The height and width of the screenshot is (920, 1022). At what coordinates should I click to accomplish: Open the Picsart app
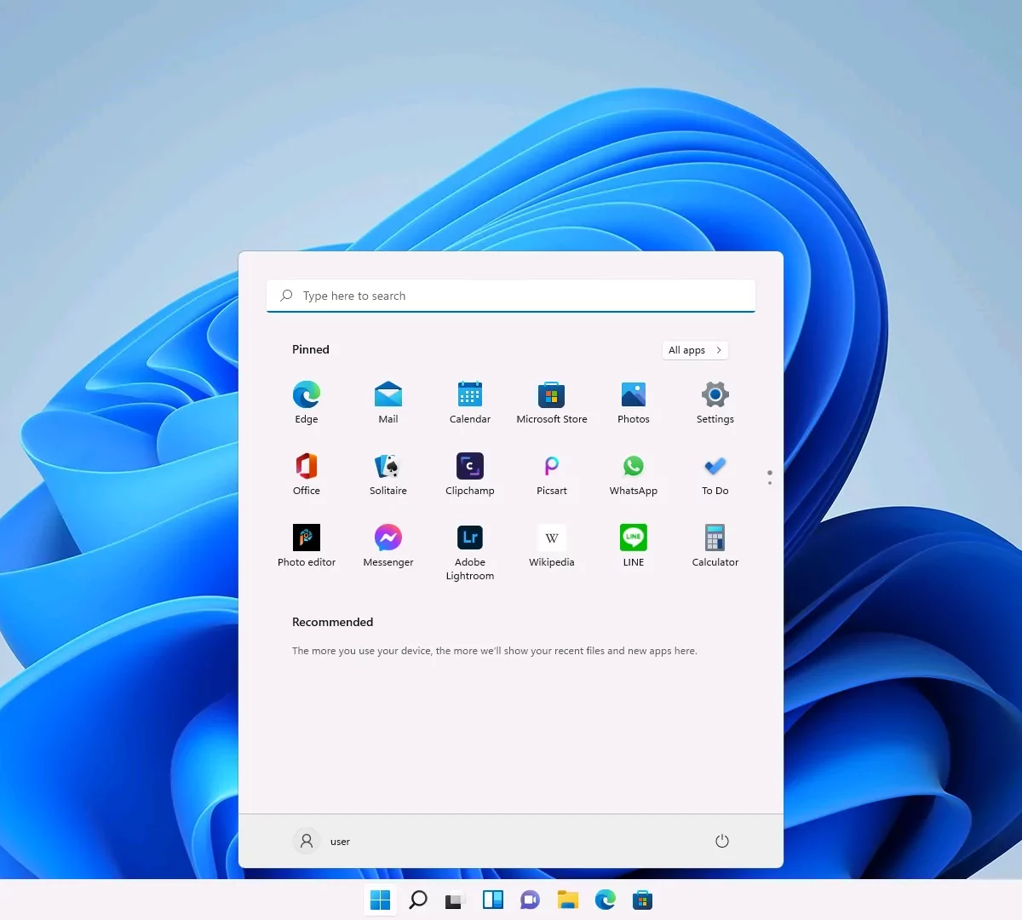[x=552, y=474]
